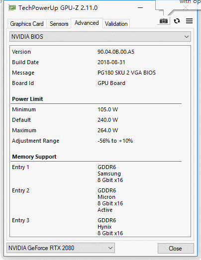Switch to the Graphics Card tab
The height and width of the screenshot is (260, 201).
(x=27, y=24)
